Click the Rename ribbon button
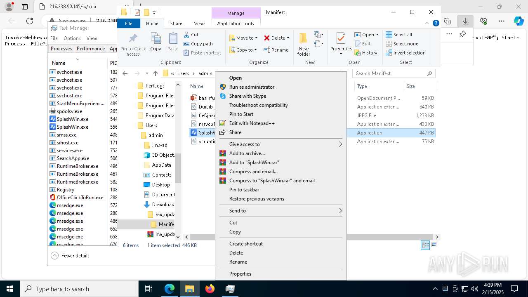528x297 pixels. coord(276,50)
